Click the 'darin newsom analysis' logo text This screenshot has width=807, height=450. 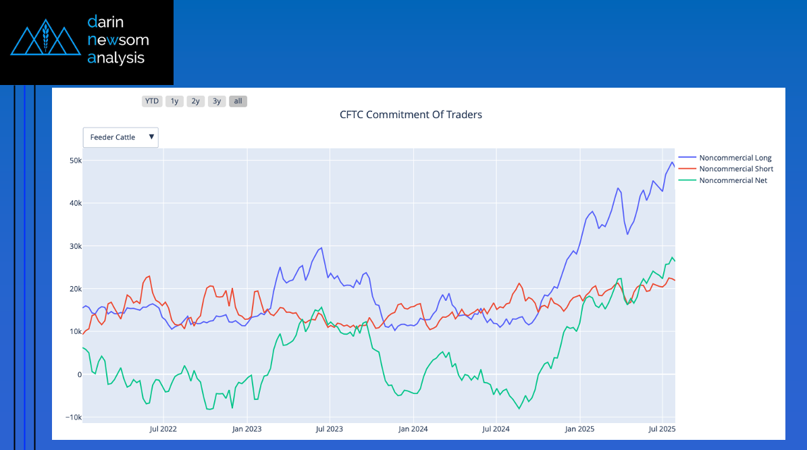pos(118,40)
